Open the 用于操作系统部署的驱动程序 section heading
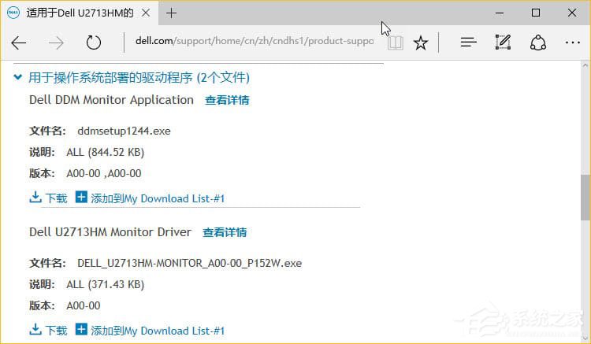 pyautogui.click(x=139, y=77)
